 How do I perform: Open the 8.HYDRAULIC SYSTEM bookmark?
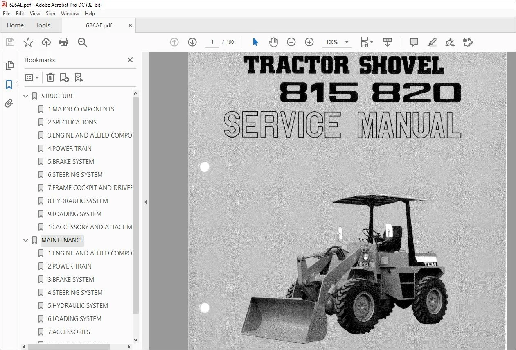click(78, 201)
